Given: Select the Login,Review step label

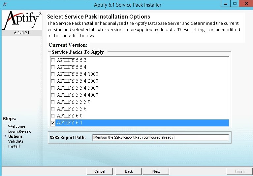Looking at the screenshot, I should pyautogui.click(x=20, y=131).
